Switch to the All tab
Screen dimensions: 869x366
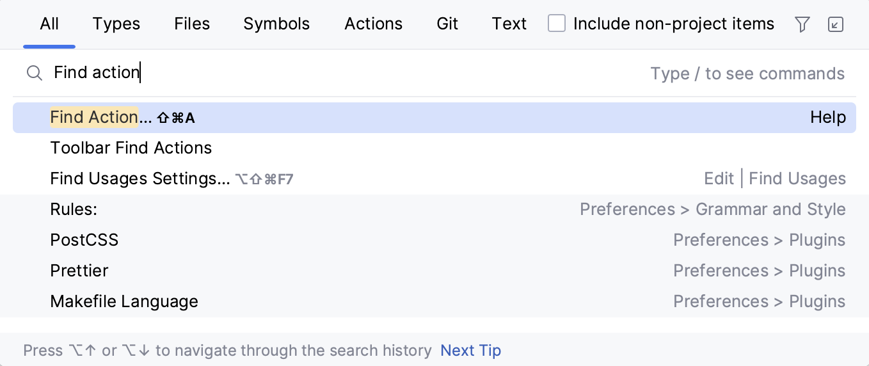pyautogui.click(x=49, y=24)
